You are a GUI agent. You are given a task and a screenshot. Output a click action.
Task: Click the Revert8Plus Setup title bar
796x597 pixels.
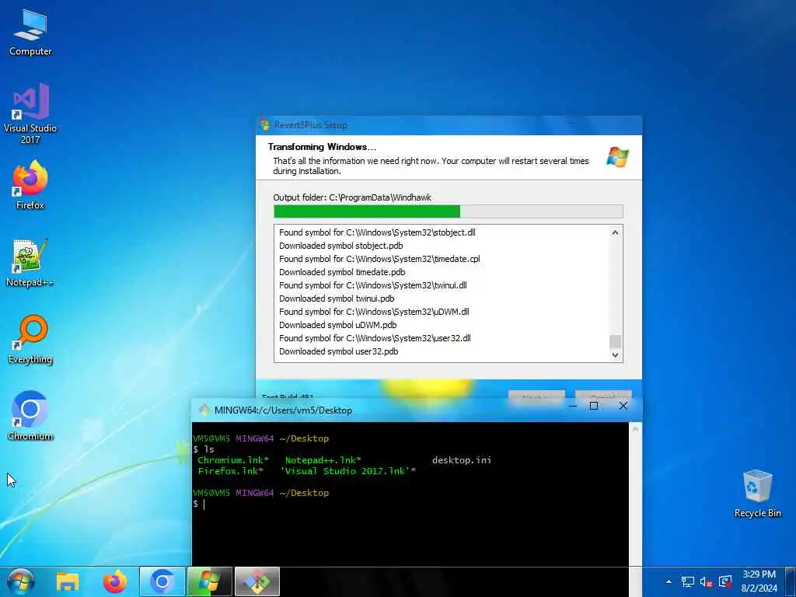(449, 125)
